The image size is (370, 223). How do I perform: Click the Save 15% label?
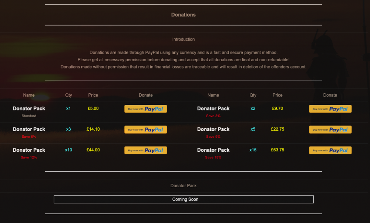pos(213,157)
